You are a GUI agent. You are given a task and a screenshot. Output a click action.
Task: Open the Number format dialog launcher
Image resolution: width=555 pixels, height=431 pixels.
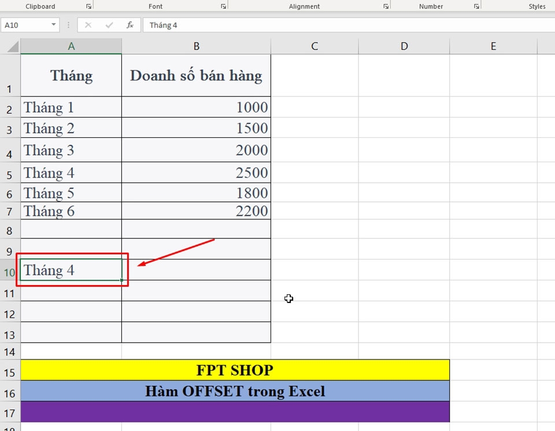tap(476, 6)
